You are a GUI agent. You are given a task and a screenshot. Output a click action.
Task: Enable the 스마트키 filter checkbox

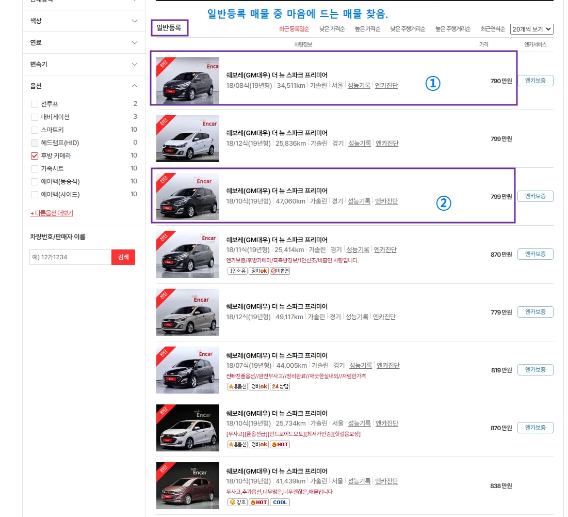tap(35, 130)
